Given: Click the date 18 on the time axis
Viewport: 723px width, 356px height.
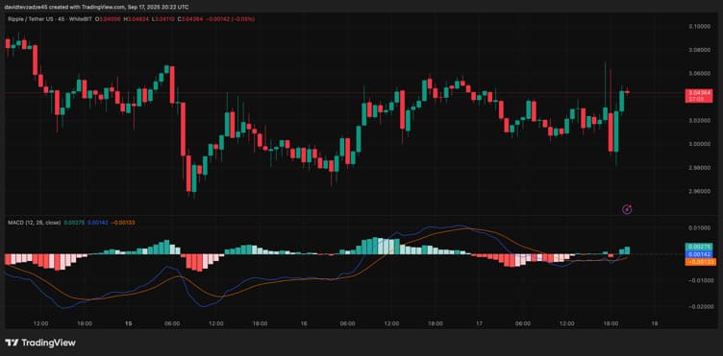Looking at the screenshot, I should pos(655,323).
